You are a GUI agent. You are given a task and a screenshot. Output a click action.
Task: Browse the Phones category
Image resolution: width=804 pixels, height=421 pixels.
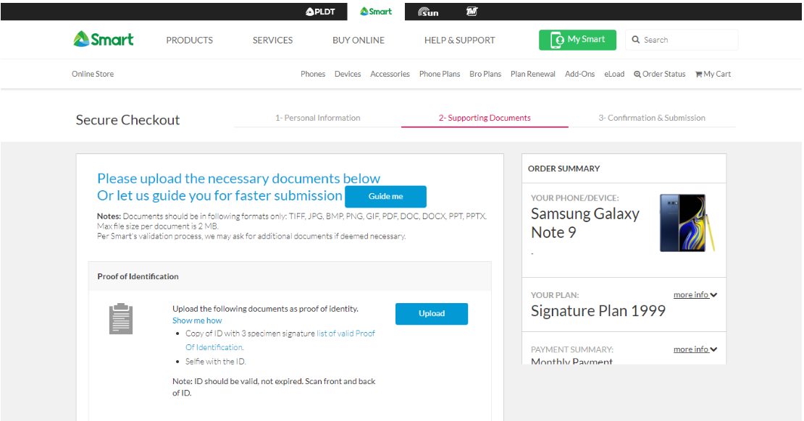(313, 74)
